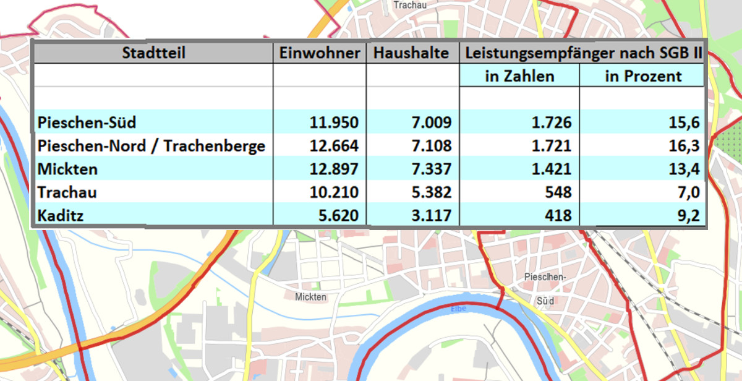The height and width of the screenshot is (381, 742).
Task: Click the Elbe river label on map
Action: (458, 309)
